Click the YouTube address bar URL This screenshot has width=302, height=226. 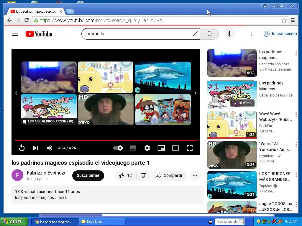click(101, 20)
